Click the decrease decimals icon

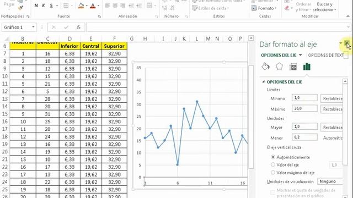pyautogui.click(x=172, y=8)
